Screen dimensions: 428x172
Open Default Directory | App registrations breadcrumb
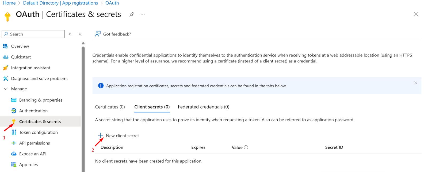[x=60, y=3]
